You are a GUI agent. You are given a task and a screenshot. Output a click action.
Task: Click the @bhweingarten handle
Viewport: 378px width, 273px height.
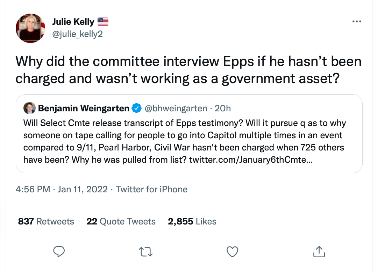pyautogui.click(x=176, y=109)
